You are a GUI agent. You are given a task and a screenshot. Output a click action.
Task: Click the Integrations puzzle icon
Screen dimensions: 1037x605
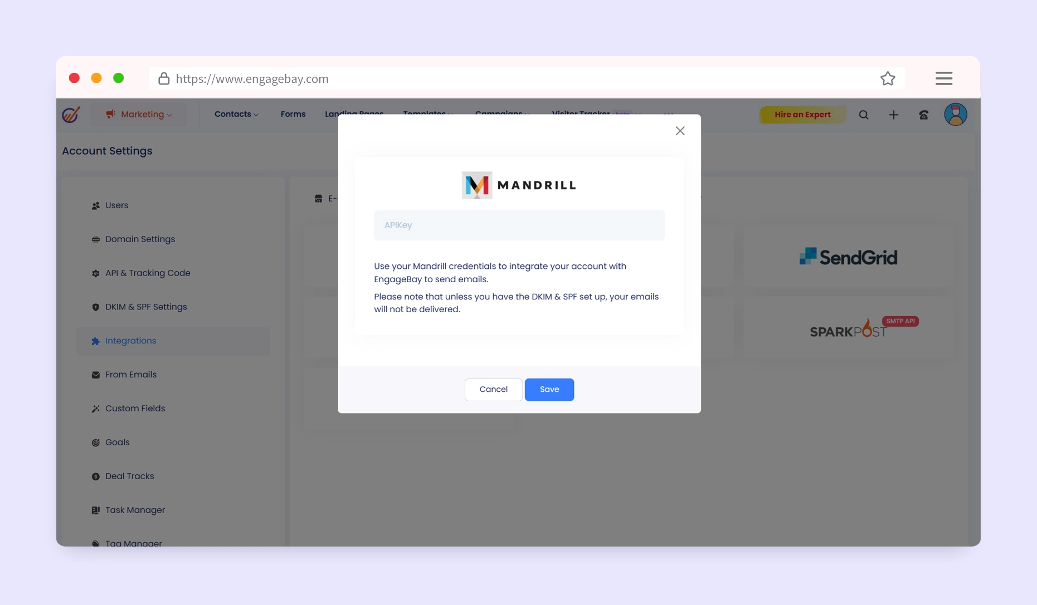[x=95, y=341]
